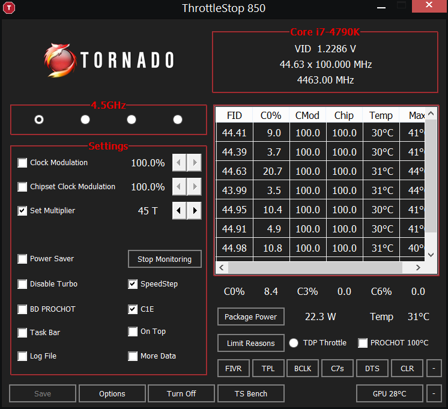Click the Package Power button
The width and height of the screenshot is (448, 409).
point(251,317)
